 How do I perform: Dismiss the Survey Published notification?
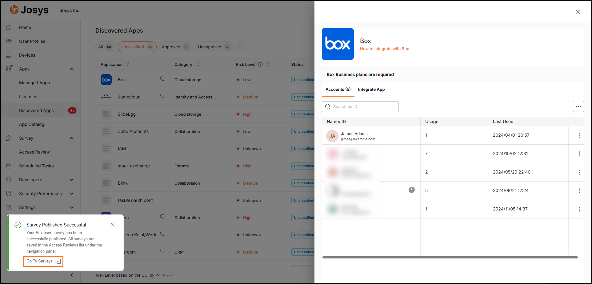pos(112,224)
